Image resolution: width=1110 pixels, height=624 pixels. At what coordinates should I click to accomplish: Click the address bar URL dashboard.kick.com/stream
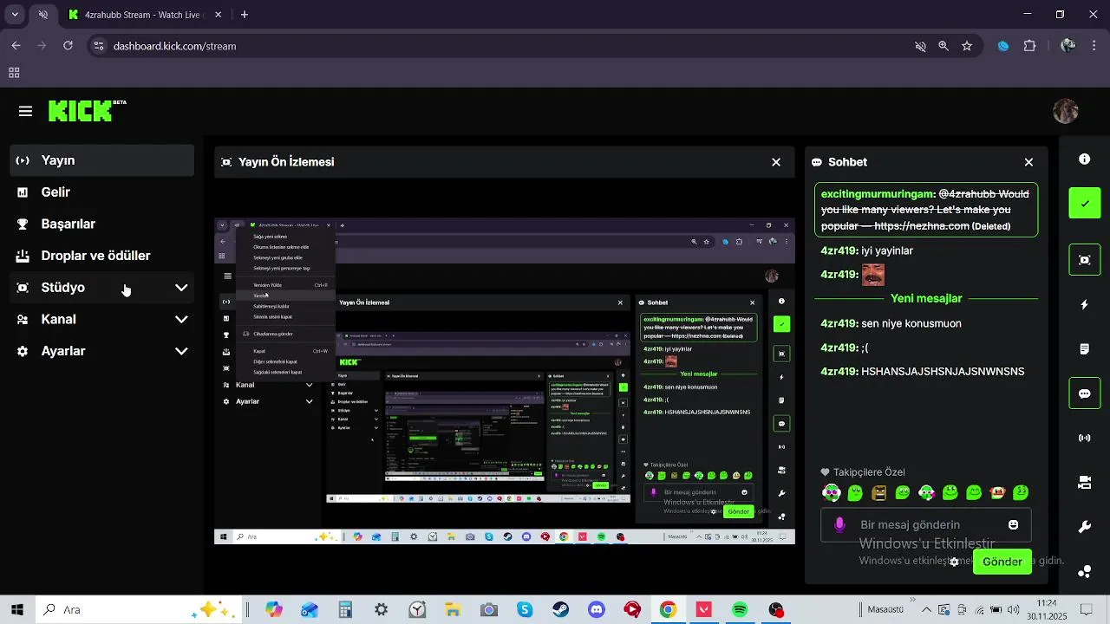(174, 46)
